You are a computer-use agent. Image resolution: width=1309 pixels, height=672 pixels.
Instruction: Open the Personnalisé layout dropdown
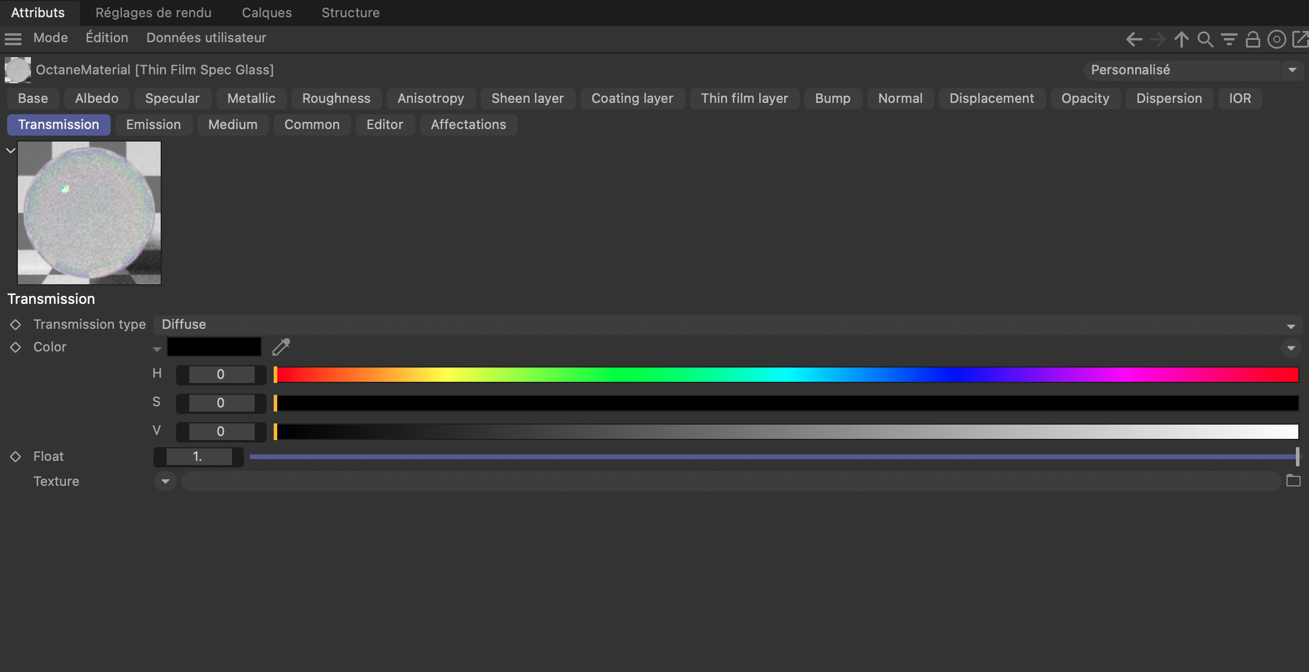[1292, 70]
